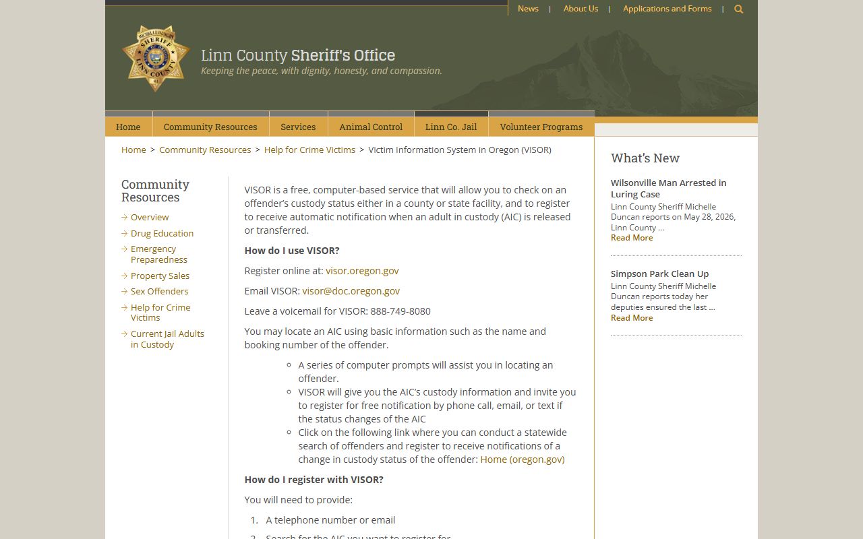
Task: Click 'How do I register with VISOR?' heading
Action: [314, 480]
